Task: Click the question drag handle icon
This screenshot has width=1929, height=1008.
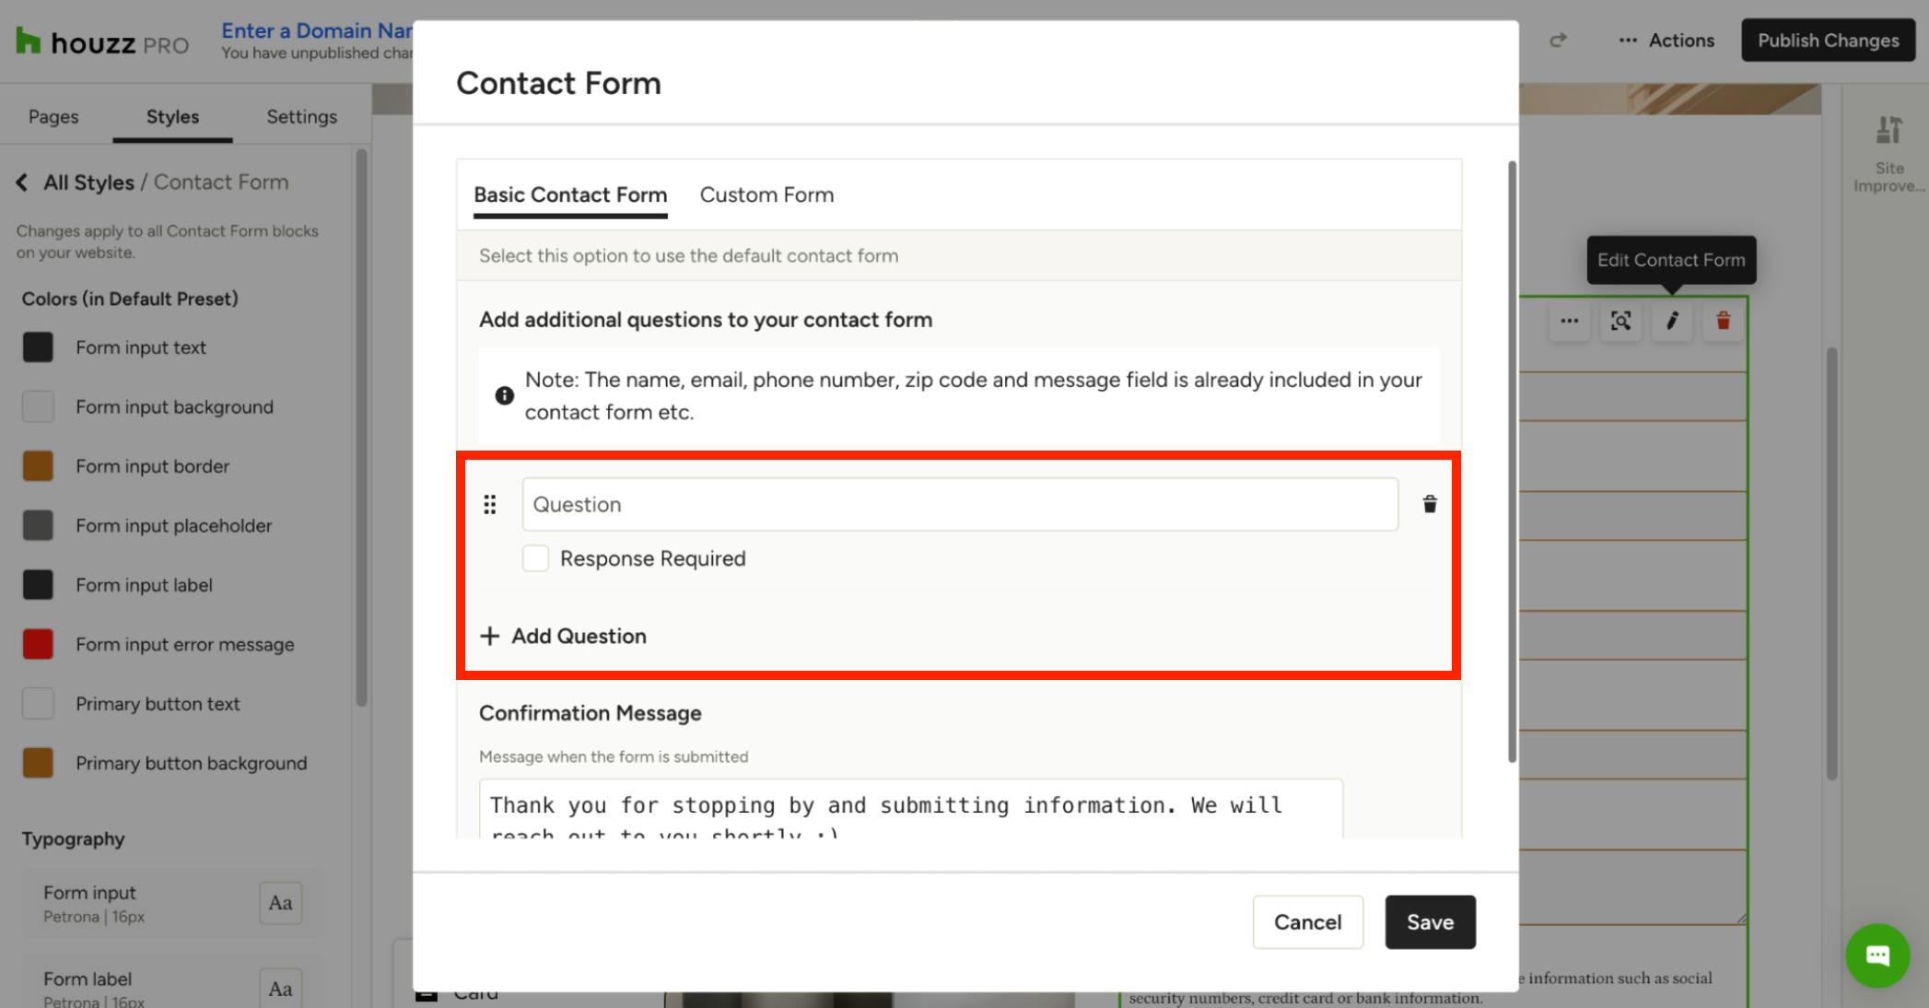Action: click(x=490, y=504)
